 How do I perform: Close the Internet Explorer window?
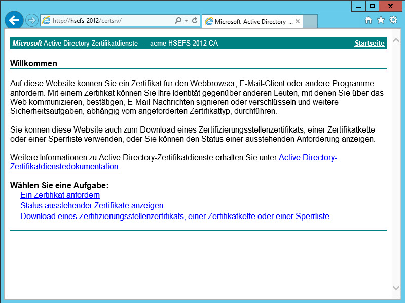(390, 6)
